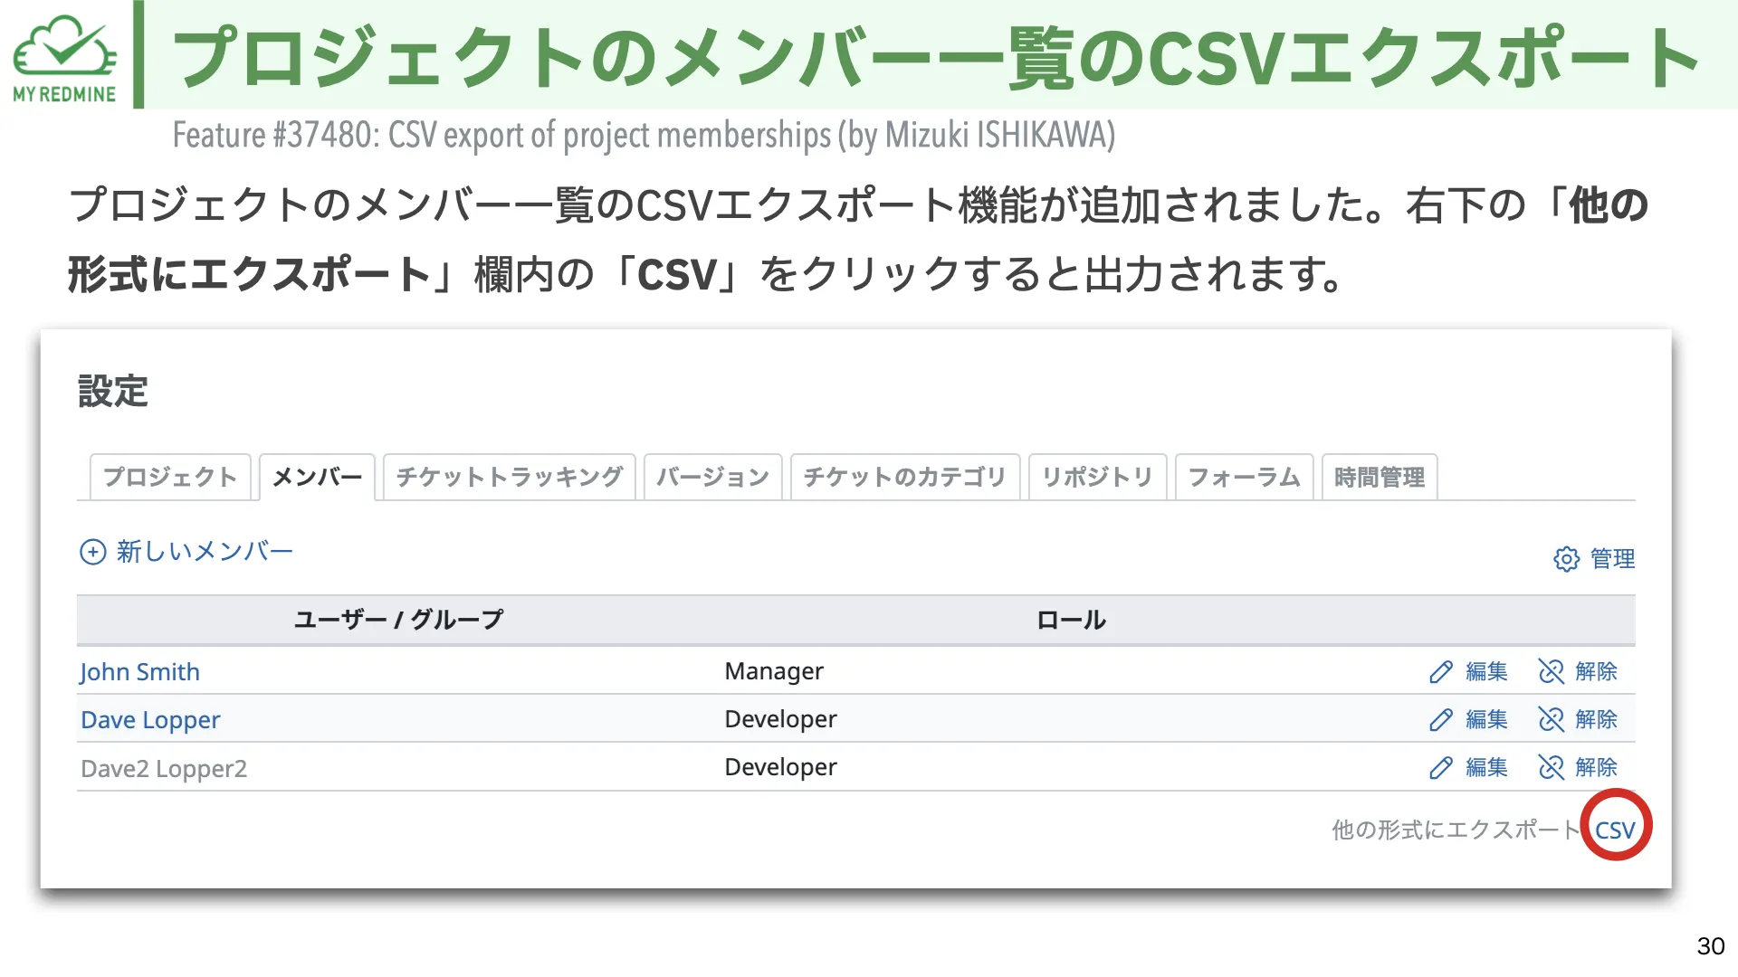The image size is (1738, 977).
Task: Click the gear icon next to 管理
Action: coord(1566,559)
